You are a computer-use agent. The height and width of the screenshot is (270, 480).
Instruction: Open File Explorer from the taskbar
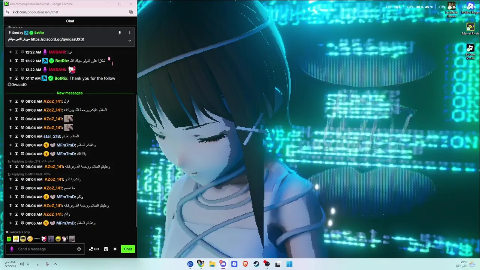(x=212, y=264)
